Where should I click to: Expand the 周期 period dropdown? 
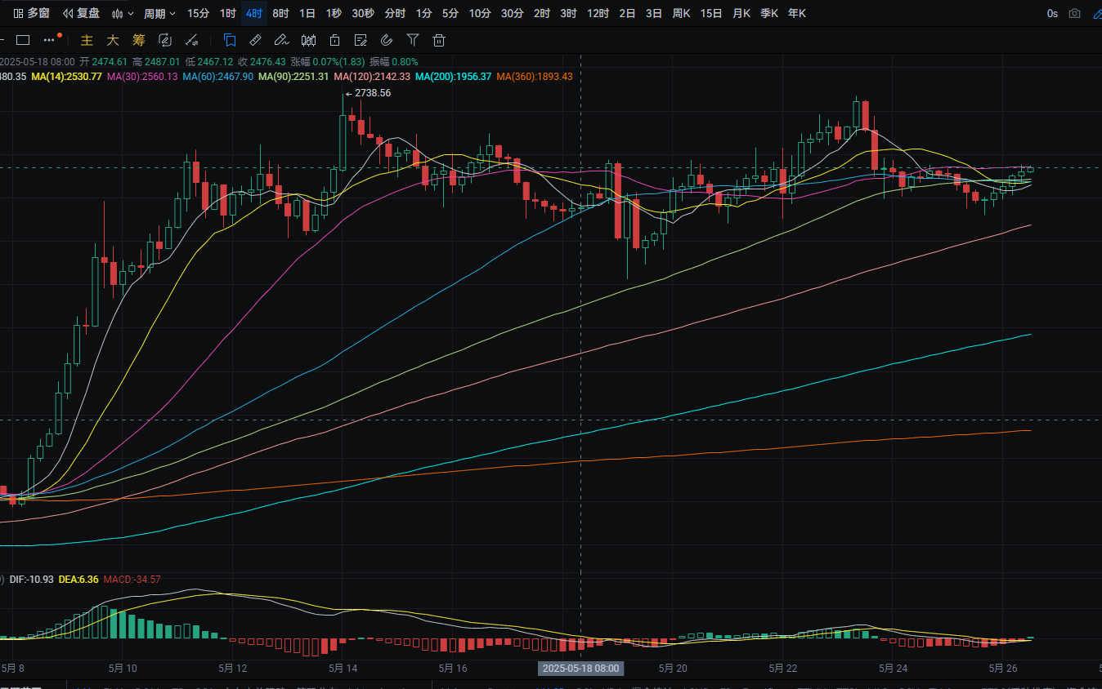pos(159,13)
